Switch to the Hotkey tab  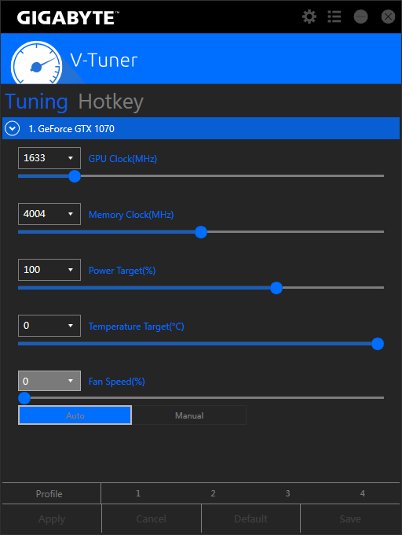coord(111,102)
